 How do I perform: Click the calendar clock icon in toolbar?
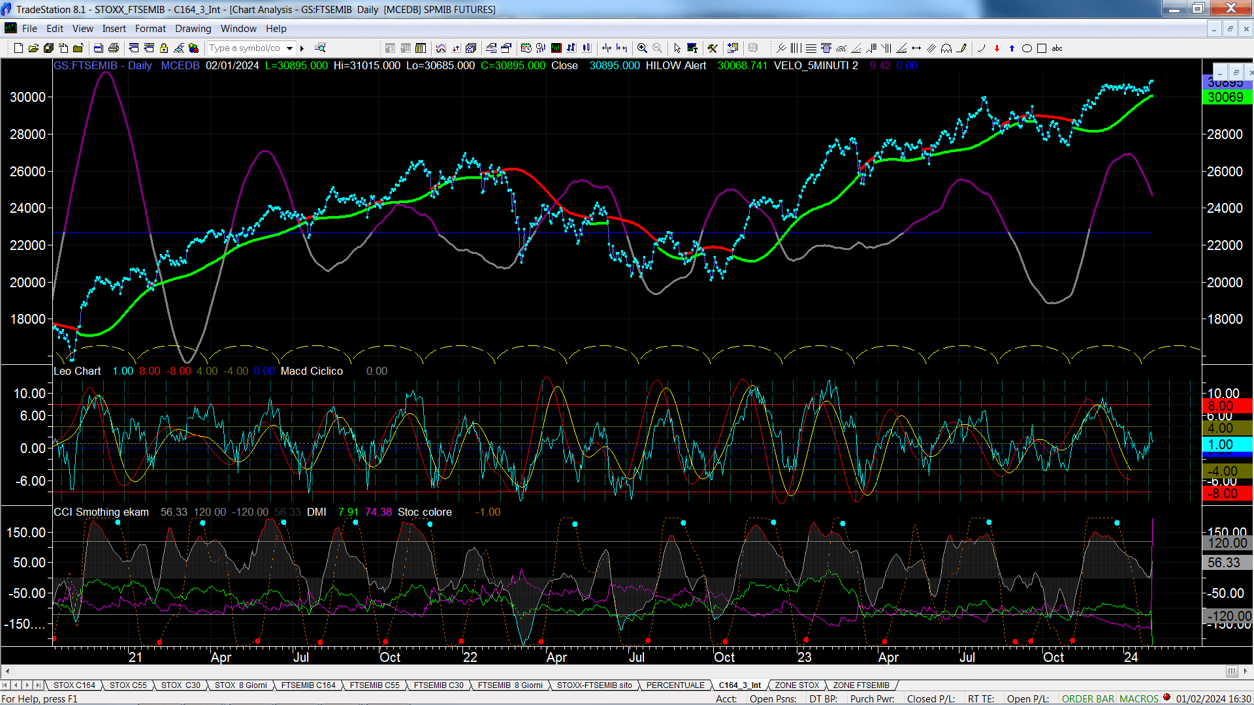[x=526, y=48]
